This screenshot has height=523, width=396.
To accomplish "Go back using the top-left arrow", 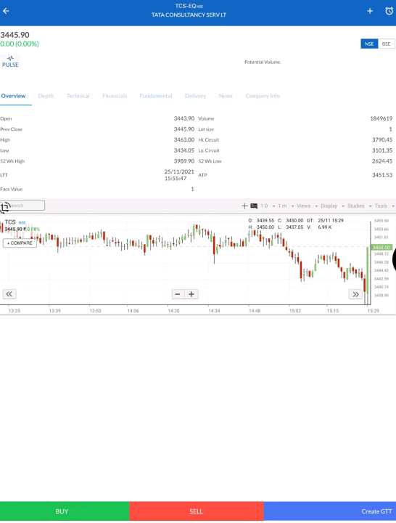I will point(6,11).
